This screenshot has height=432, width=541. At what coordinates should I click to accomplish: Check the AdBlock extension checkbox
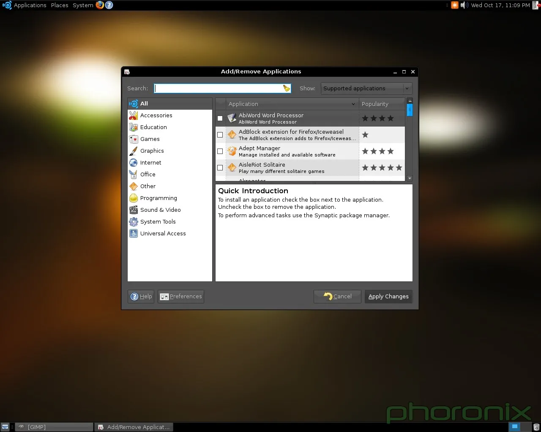coord(220,135)
